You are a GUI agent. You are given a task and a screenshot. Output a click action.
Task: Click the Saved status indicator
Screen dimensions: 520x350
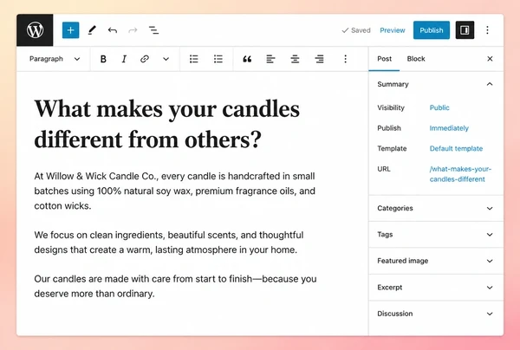pos(356,30)
